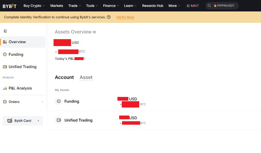Screen dimensions: 261x153
Task: Click the Funding round icon under My Assets
Action: point(59,101)
